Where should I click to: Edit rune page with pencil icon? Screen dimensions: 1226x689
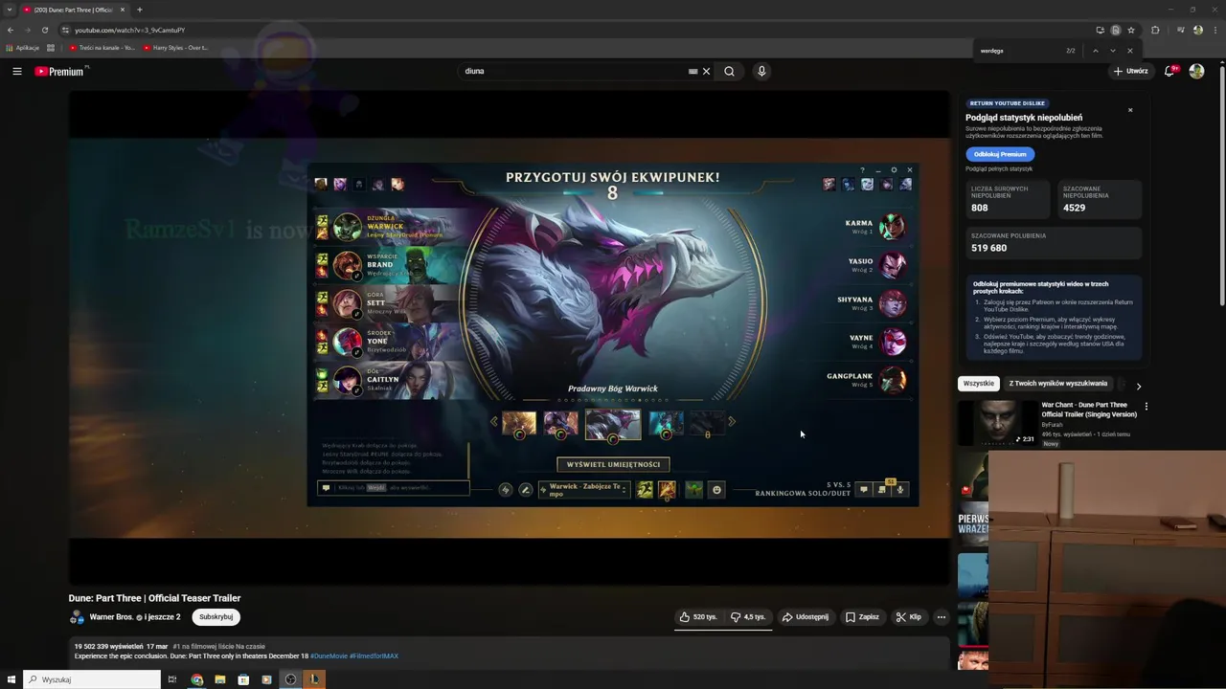(525, 490)
